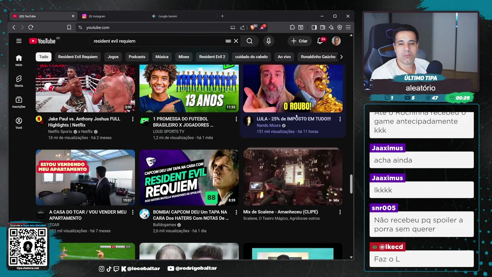Image resolution: width=492 pixels, height=277 pixels.
Task: Open Inscrições in the YouTube sidebar
Action: 19,102
